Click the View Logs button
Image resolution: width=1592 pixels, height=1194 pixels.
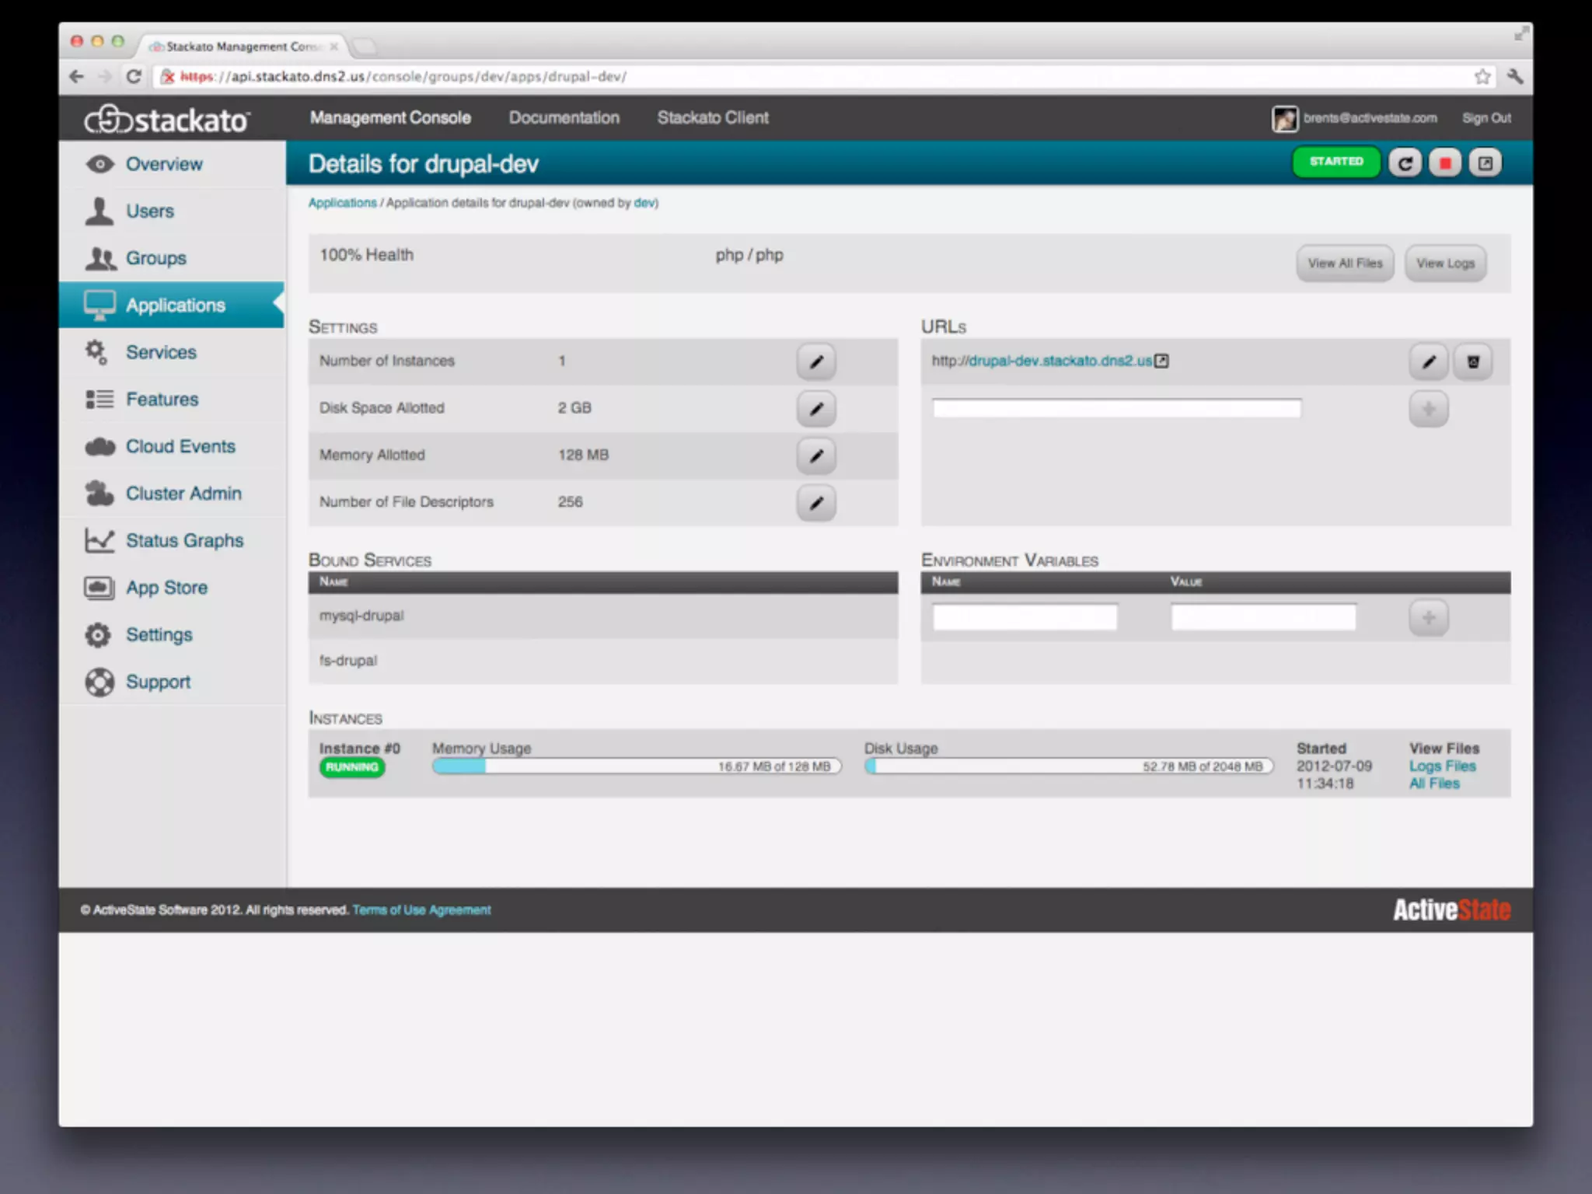1444,264
